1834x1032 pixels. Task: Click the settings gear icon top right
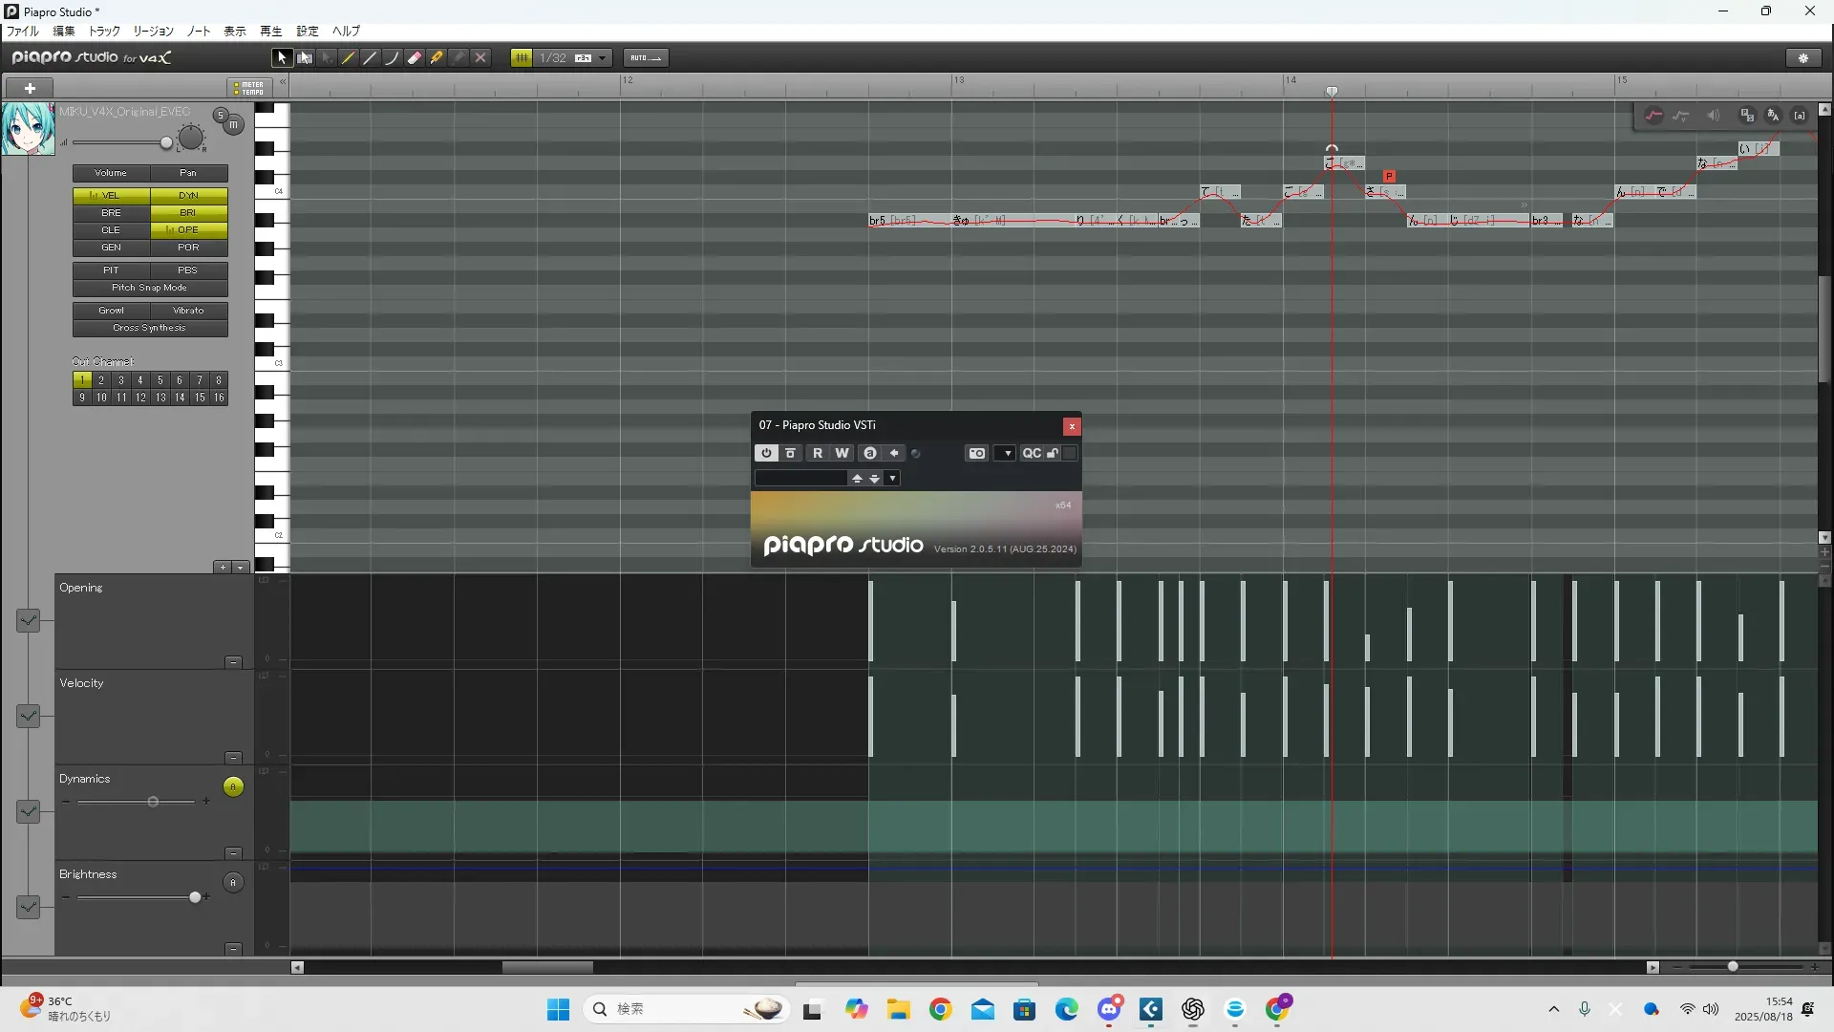[x=1803, y=58]
